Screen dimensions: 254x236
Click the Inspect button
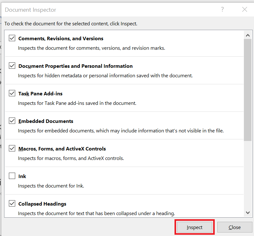194,227
